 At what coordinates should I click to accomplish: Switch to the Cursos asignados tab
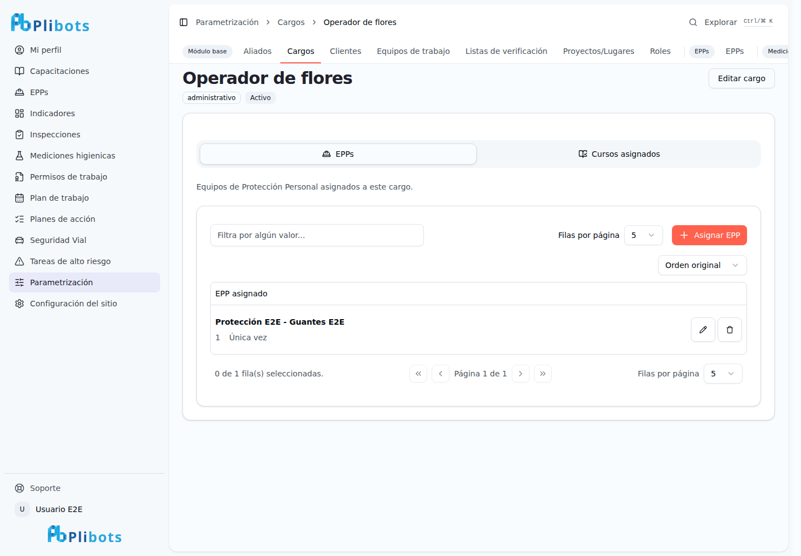(619, 154)
